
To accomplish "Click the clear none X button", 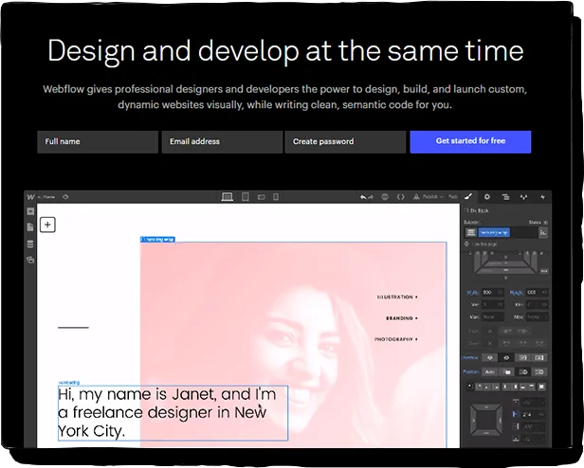I will point(490,344).
